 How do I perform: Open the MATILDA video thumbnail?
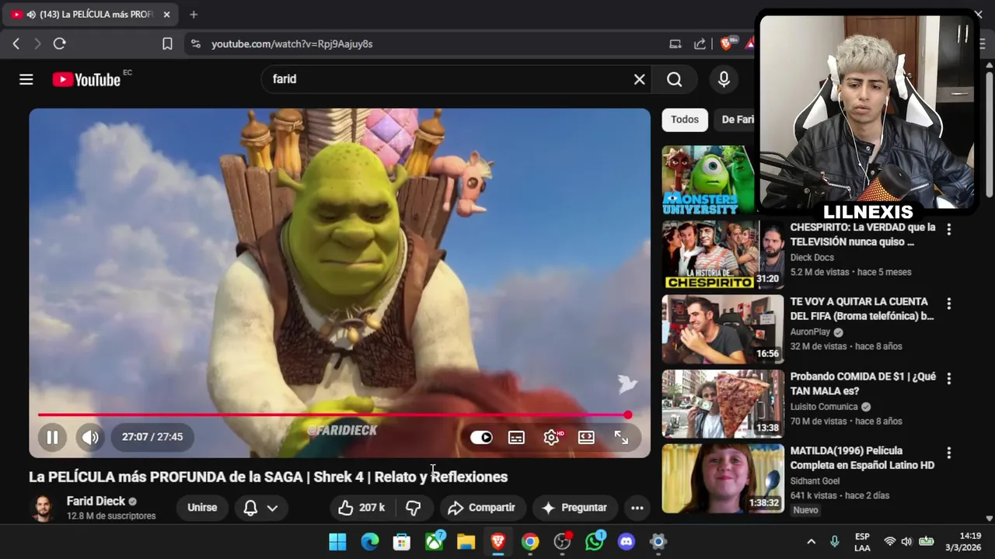tap(723, 478)
